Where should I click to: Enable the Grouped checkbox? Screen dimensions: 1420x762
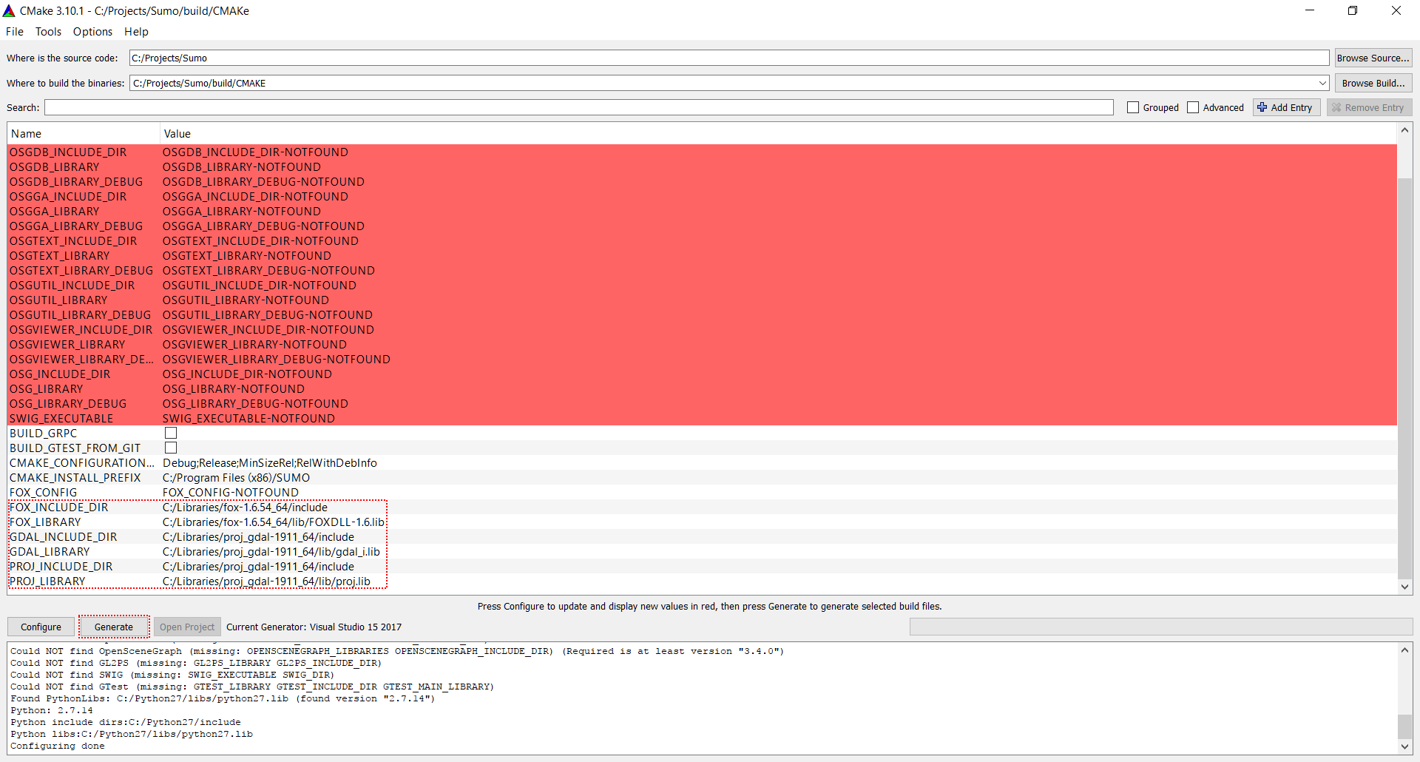[x=1133, y=107]
